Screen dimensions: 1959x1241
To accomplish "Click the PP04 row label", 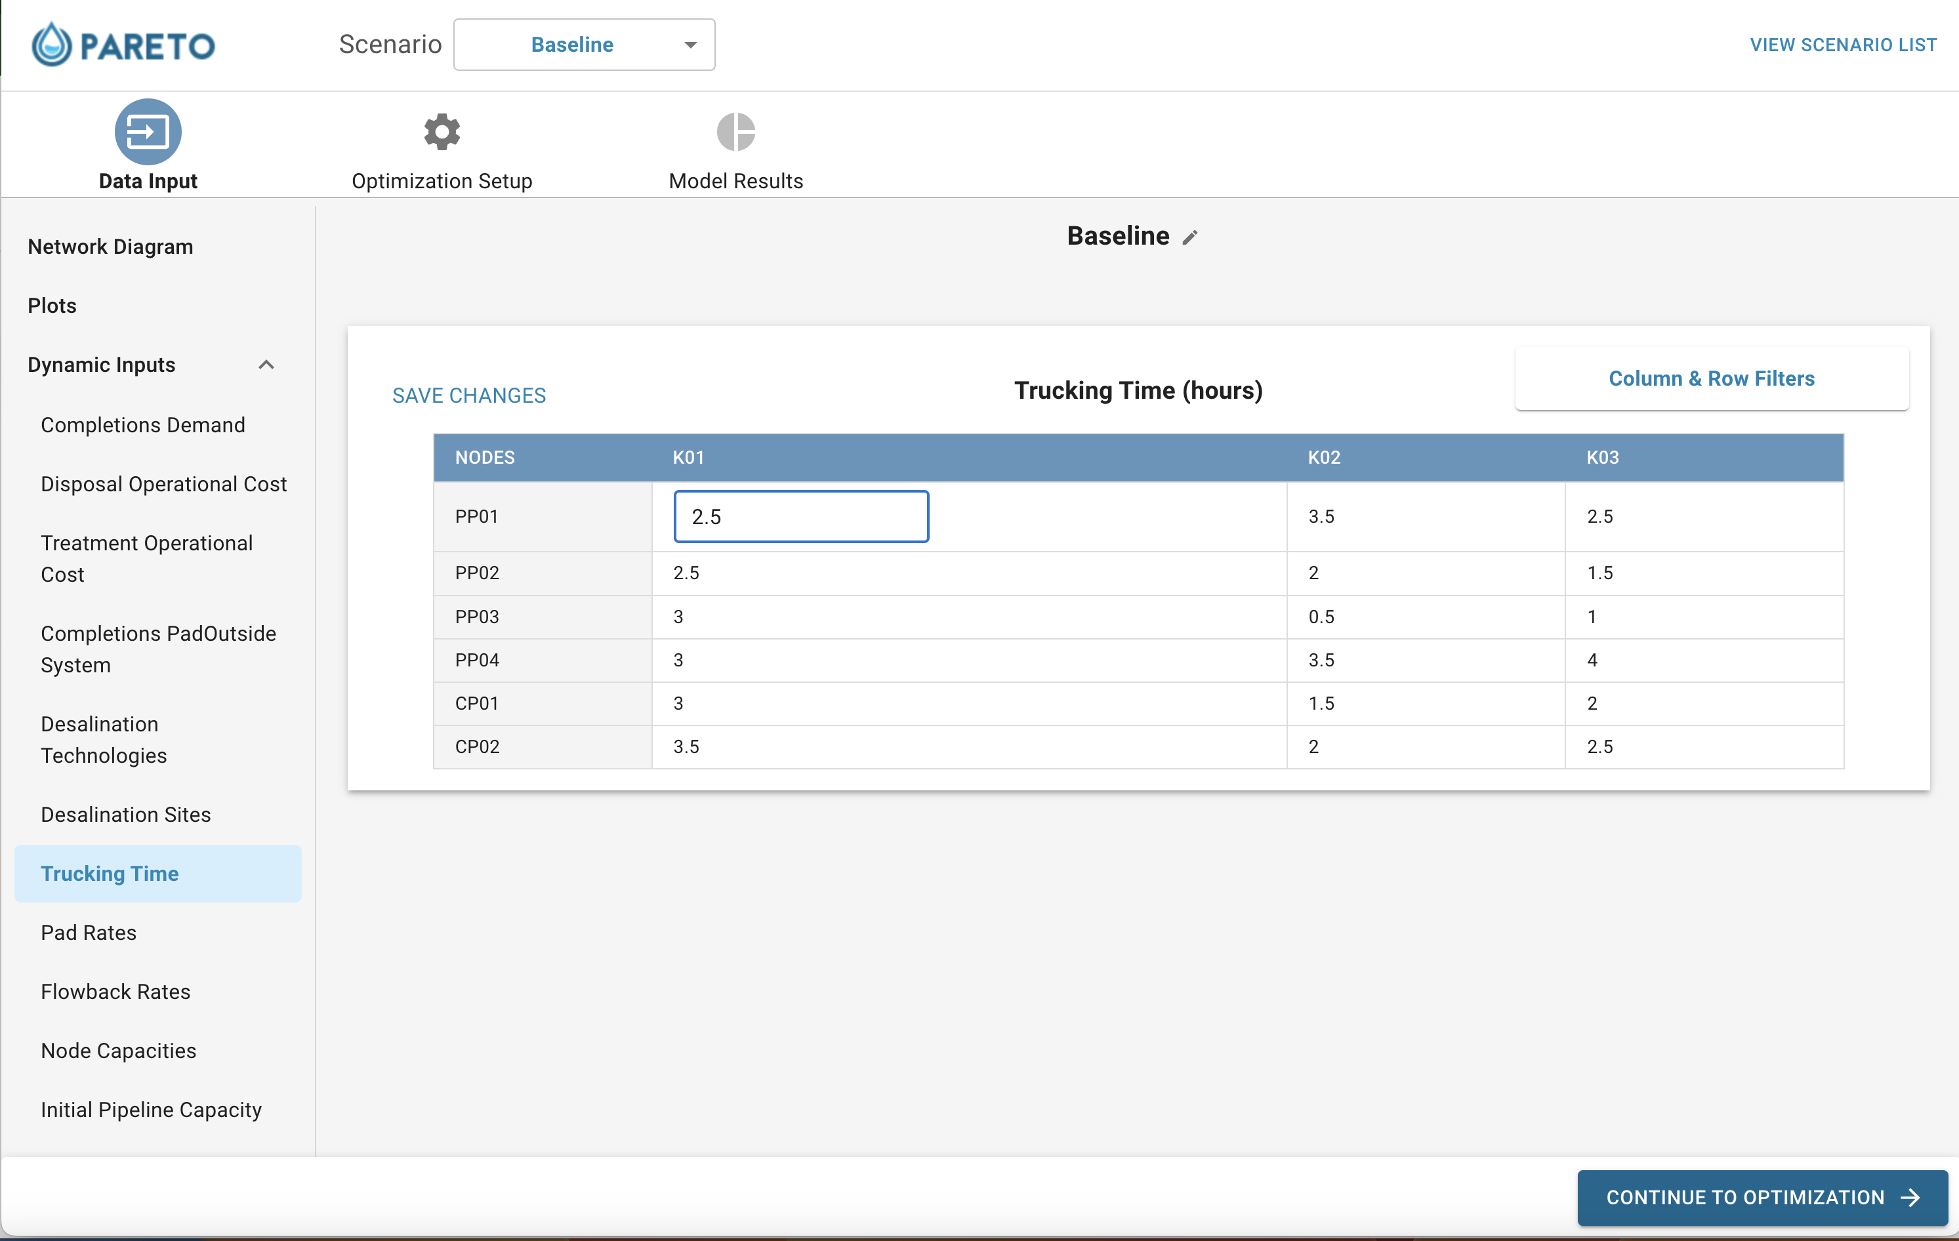I will [477, 660].
